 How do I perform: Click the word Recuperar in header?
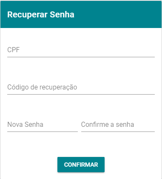coord(27,15)
